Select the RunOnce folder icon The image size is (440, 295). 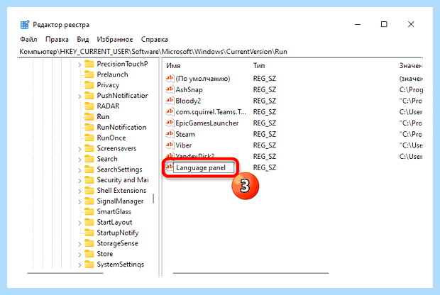tap(89, 138)
